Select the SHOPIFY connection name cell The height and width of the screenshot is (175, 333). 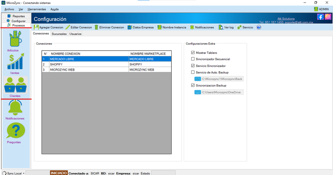tap(89, 64)
